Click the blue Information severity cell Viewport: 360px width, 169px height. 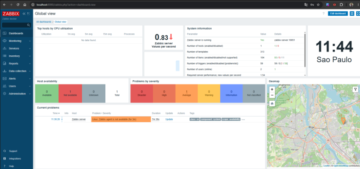(232, 93)
